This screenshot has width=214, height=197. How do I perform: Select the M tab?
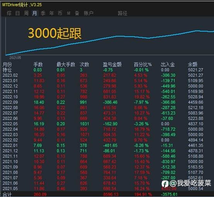pyautogui.click(x=69, y=13)
